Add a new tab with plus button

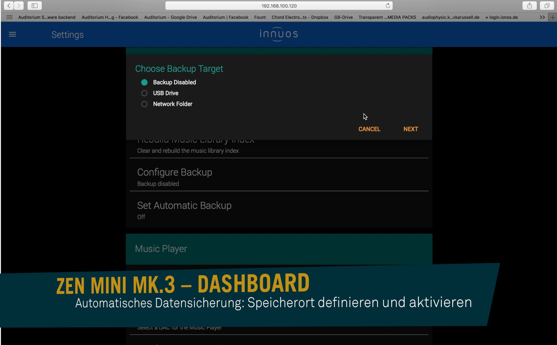pyautogui.click(x=553, y=17)
